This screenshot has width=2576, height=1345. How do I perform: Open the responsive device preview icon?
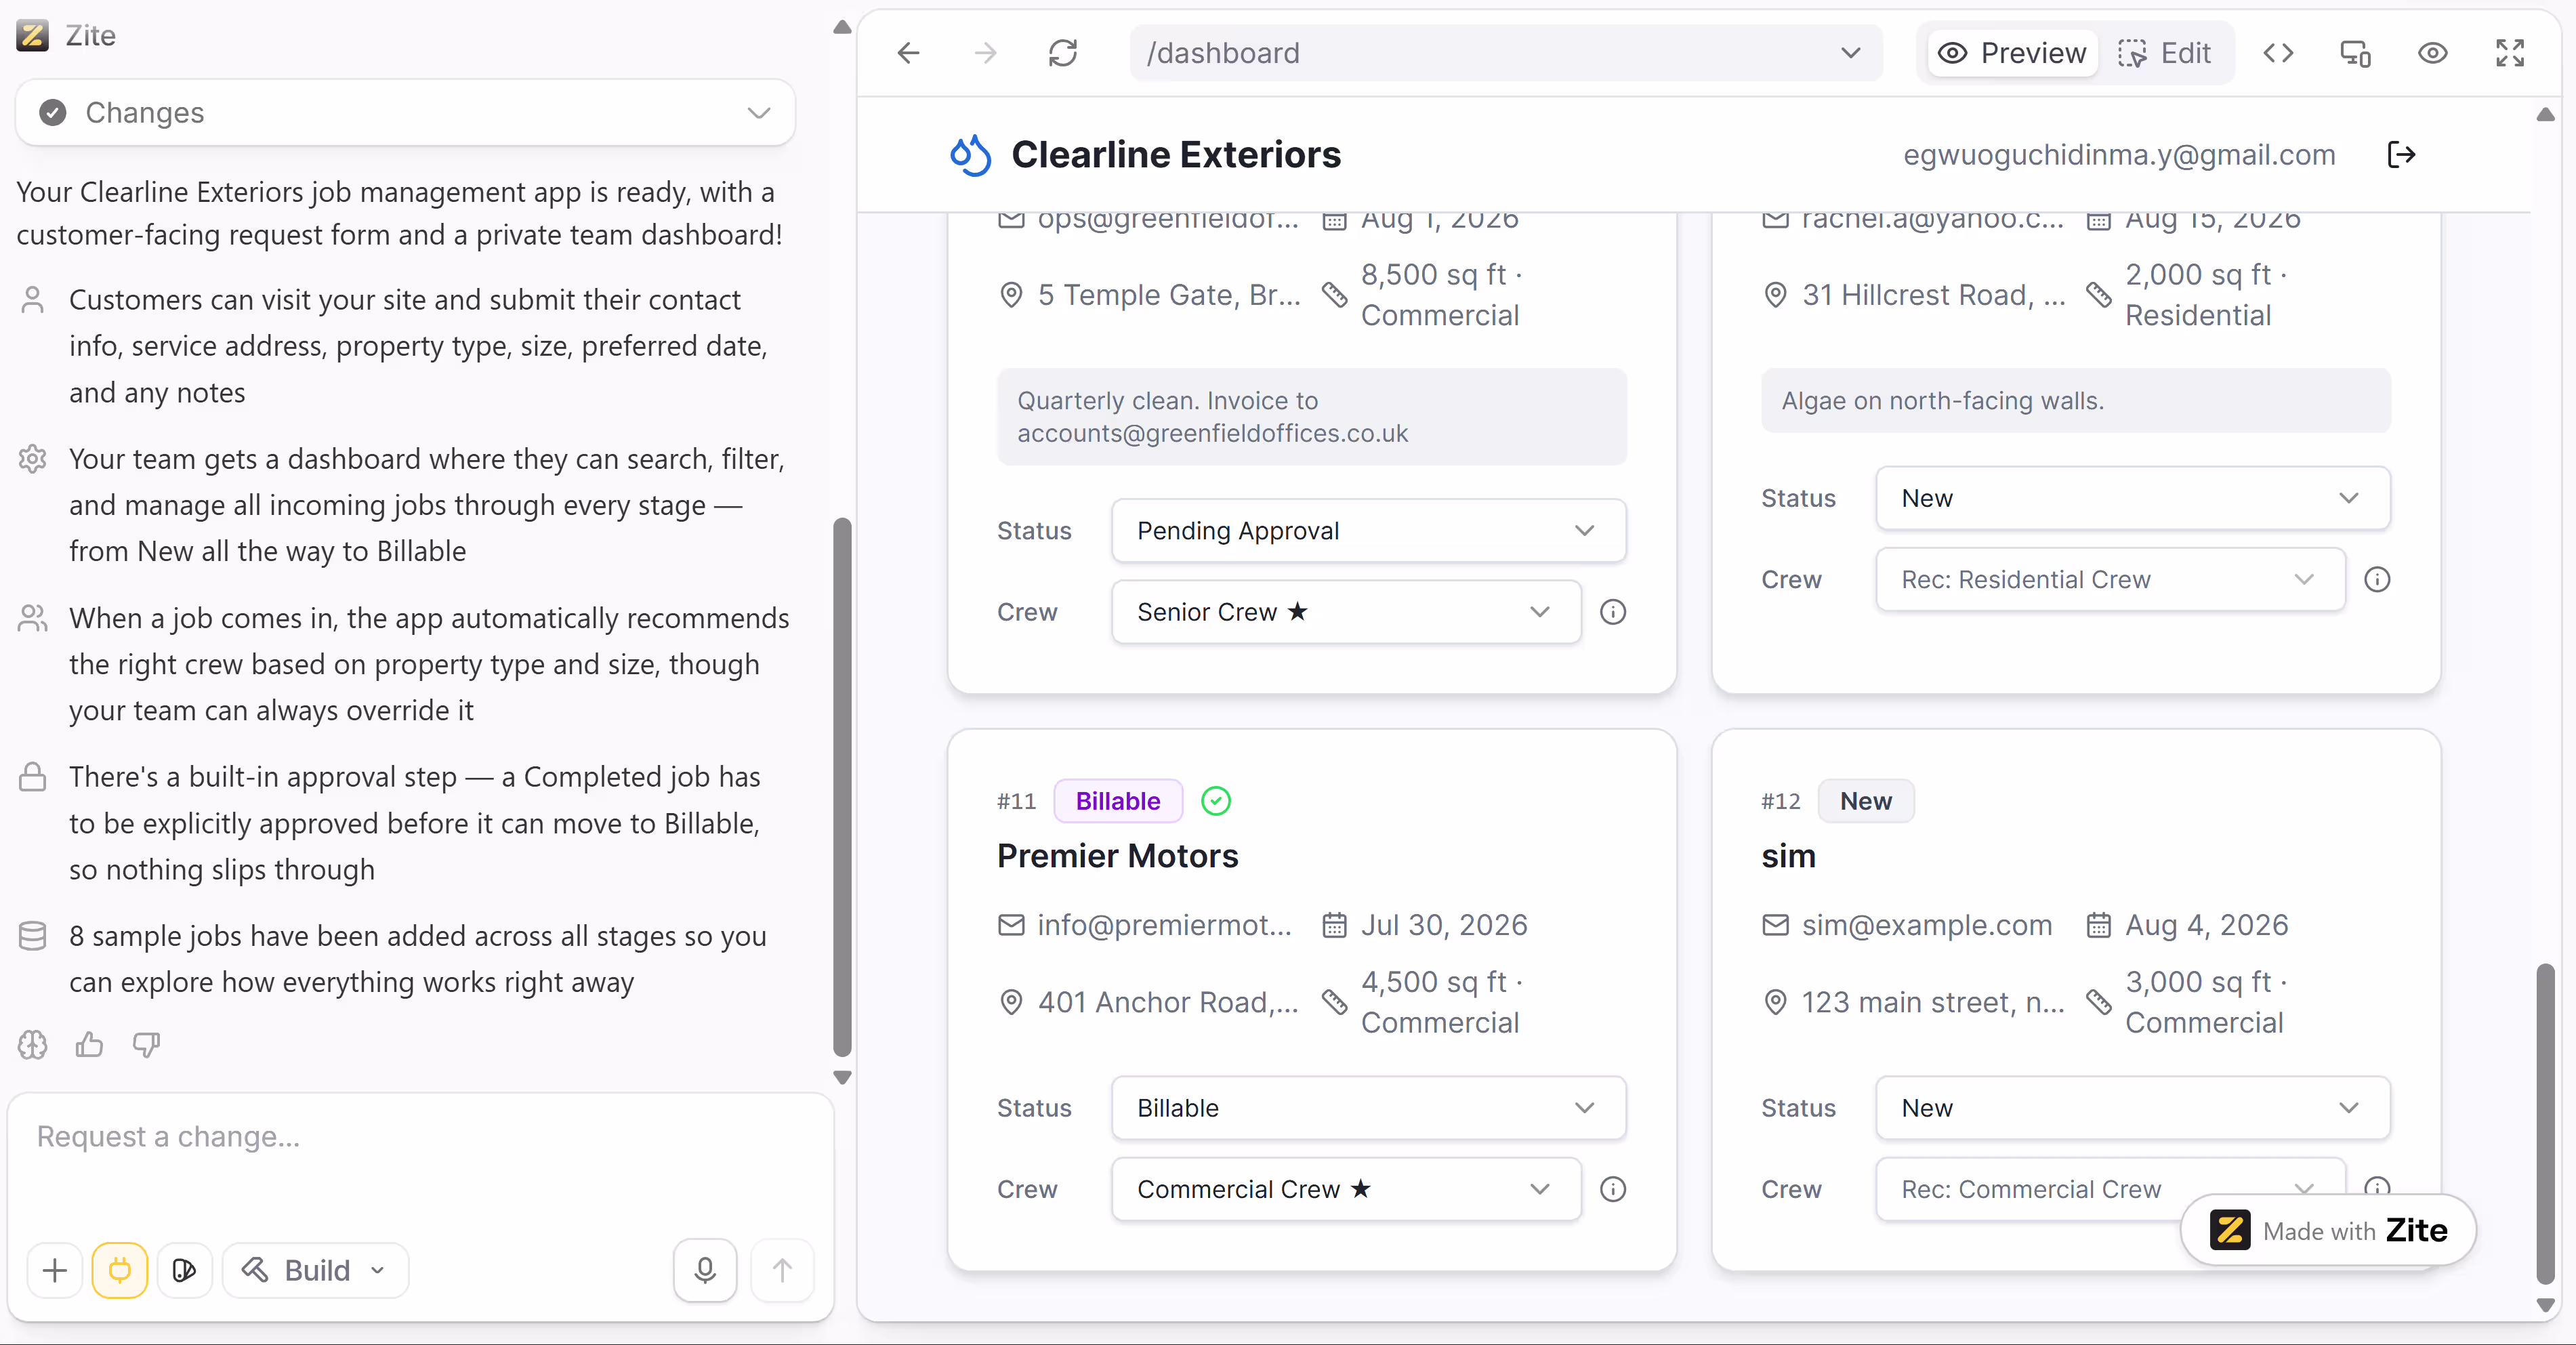[2355, 53]
